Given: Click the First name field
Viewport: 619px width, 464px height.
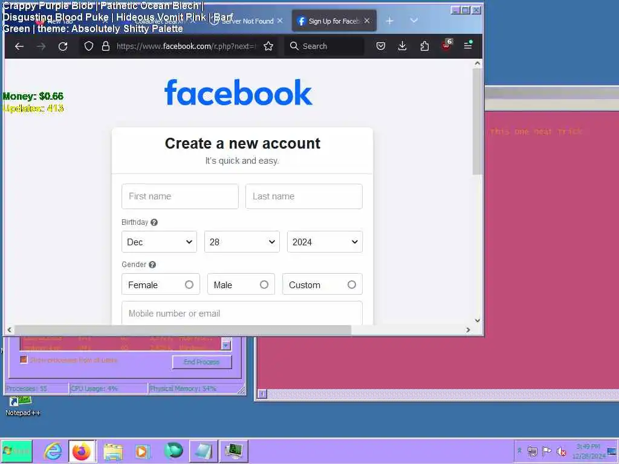Looking at the screenshot, I should click(180, 196).
